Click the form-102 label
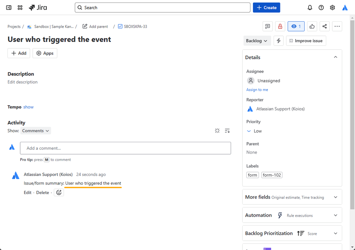This screenshot has height=250, width=355. pos(272,175)
